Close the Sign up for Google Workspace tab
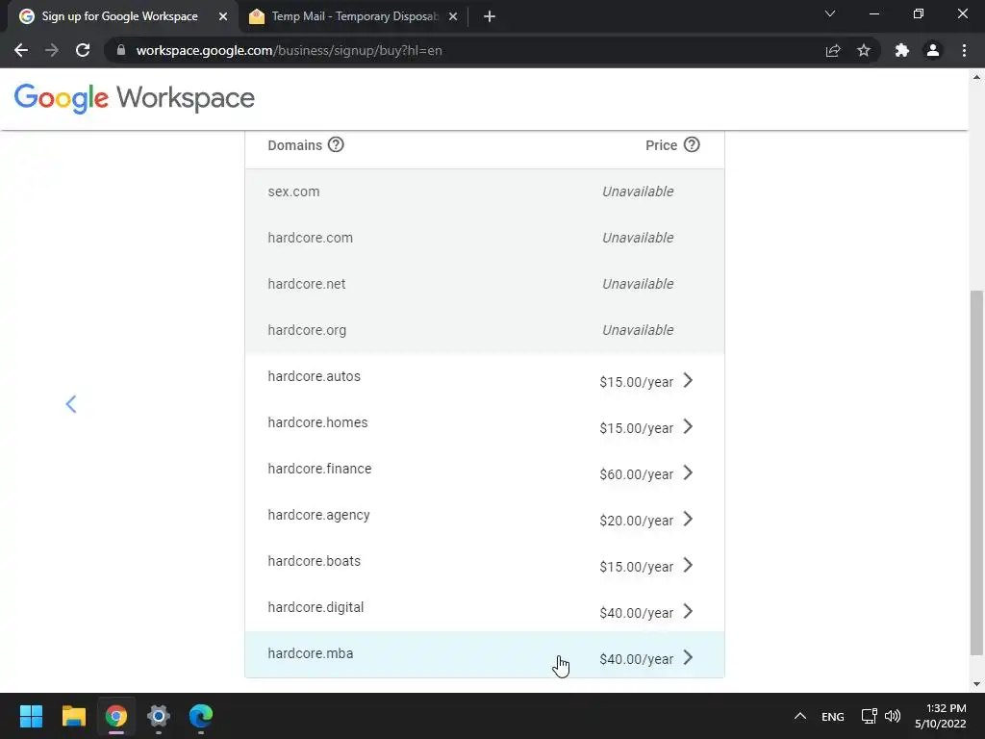Viewport: 985px width, 739px height. click(223, 16)
